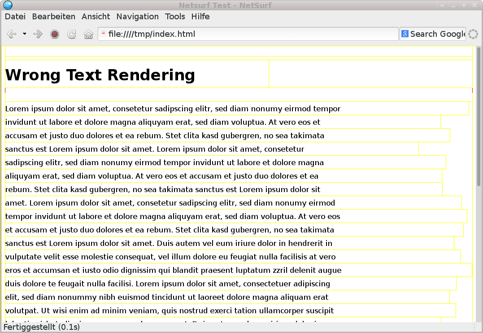
Task: Open the Datei menu
Action: [x=15, y=17]
